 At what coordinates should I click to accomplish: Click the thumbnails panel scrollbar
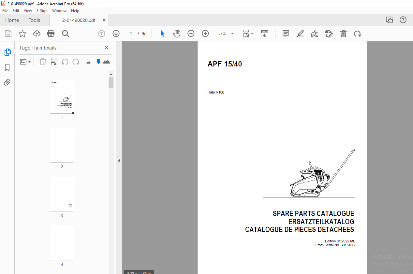coord(111,82)
